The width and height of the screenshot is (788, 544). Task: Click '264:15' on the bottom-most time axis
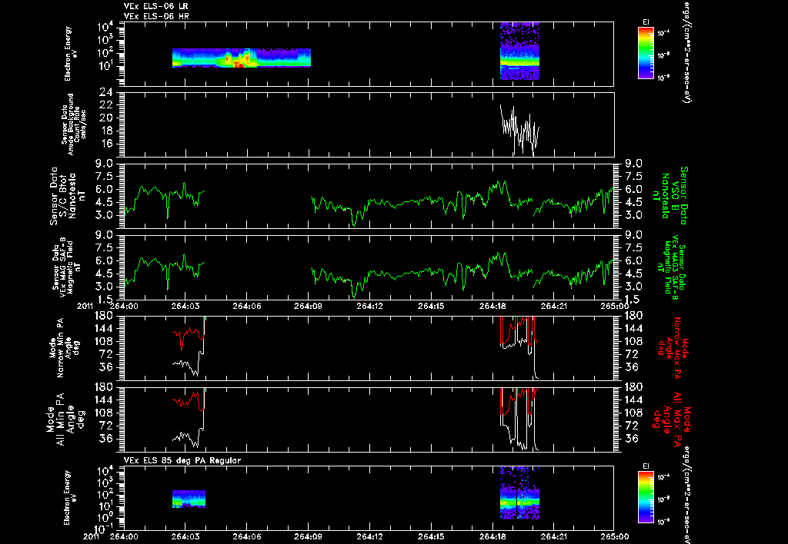click(432, 536)
